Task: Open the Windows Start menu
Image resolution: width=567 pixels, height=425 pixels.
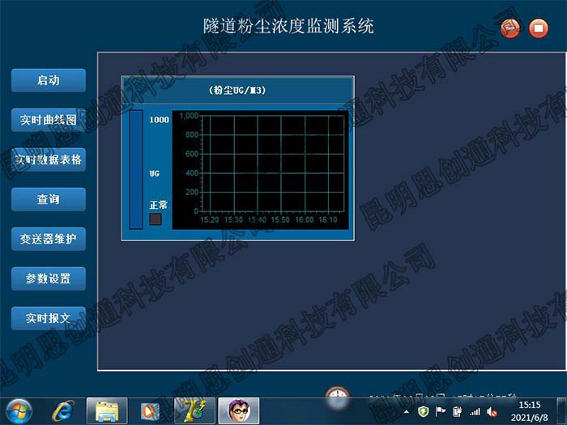Action: 19,410
